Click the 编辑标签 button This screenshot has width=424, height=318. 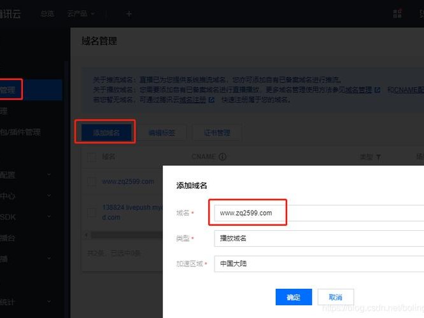pos(162,133)
